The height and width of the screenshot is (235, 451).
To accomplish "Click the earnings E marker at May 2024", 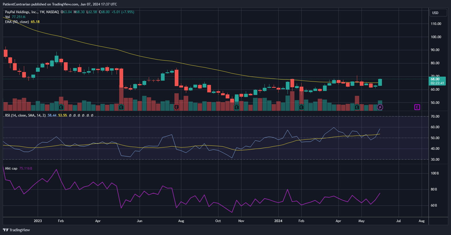I will pos(357,107).
